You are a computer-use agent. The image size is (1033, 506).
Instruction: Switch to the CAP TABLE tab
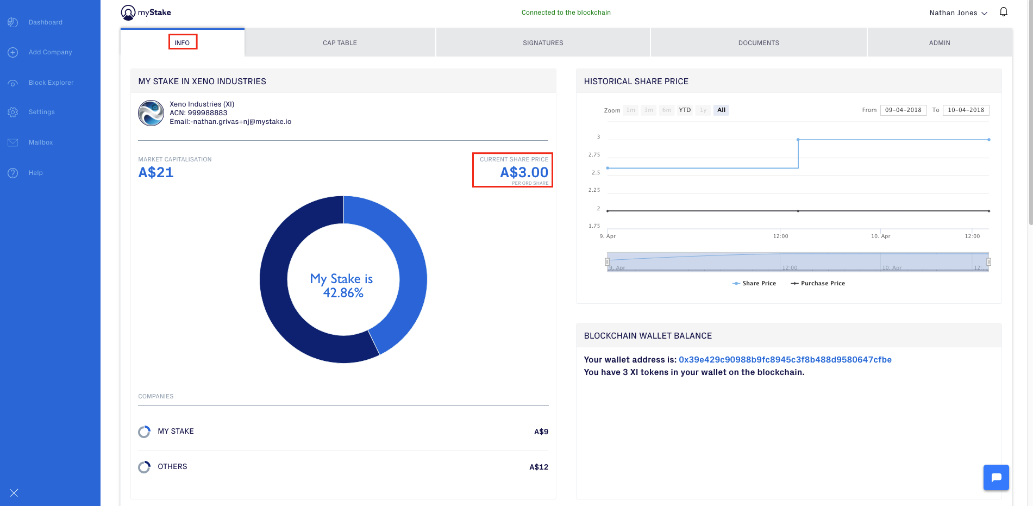coord(340,43)
